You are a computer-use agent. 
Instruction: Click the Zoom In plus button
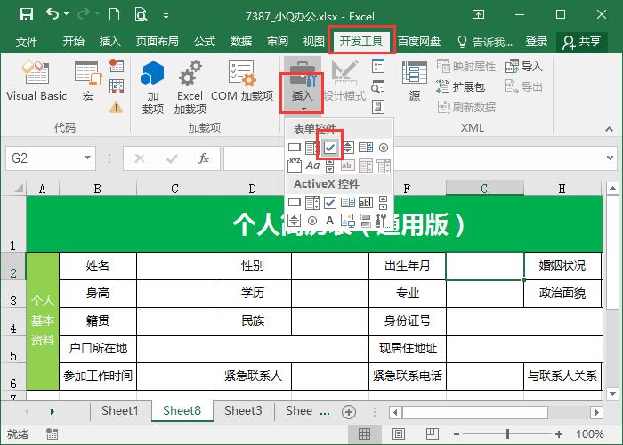(x=559, y=434)
